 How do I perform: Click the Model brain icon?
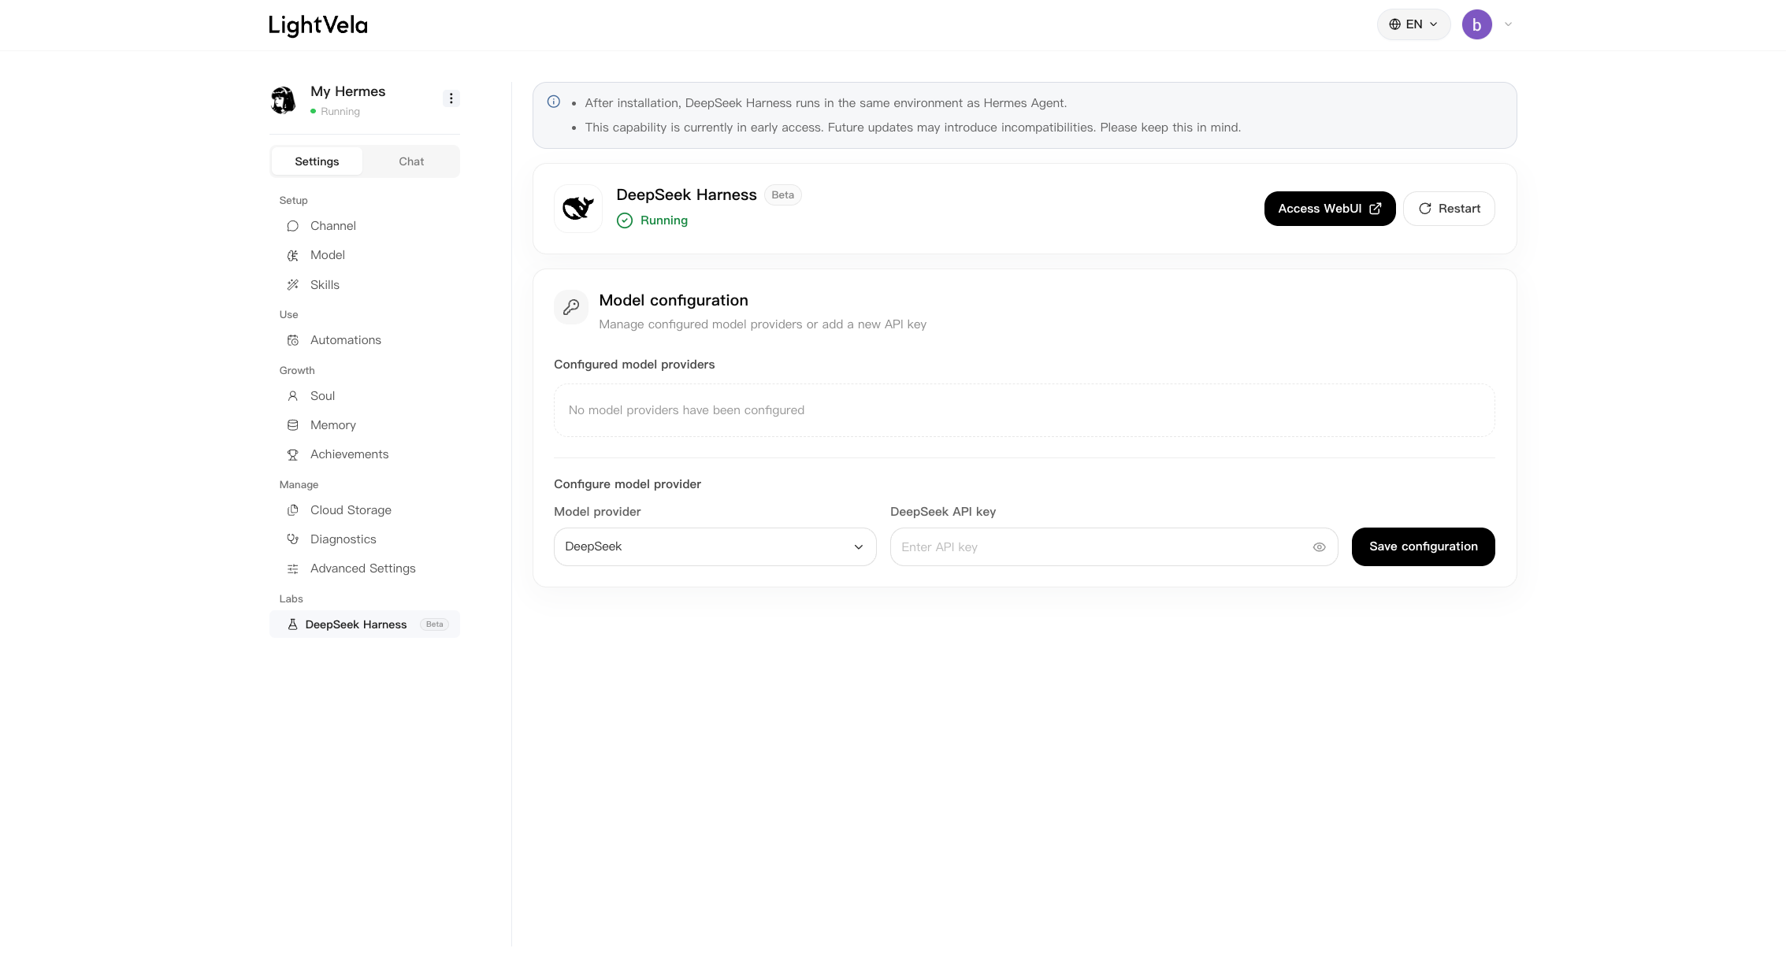292,255
